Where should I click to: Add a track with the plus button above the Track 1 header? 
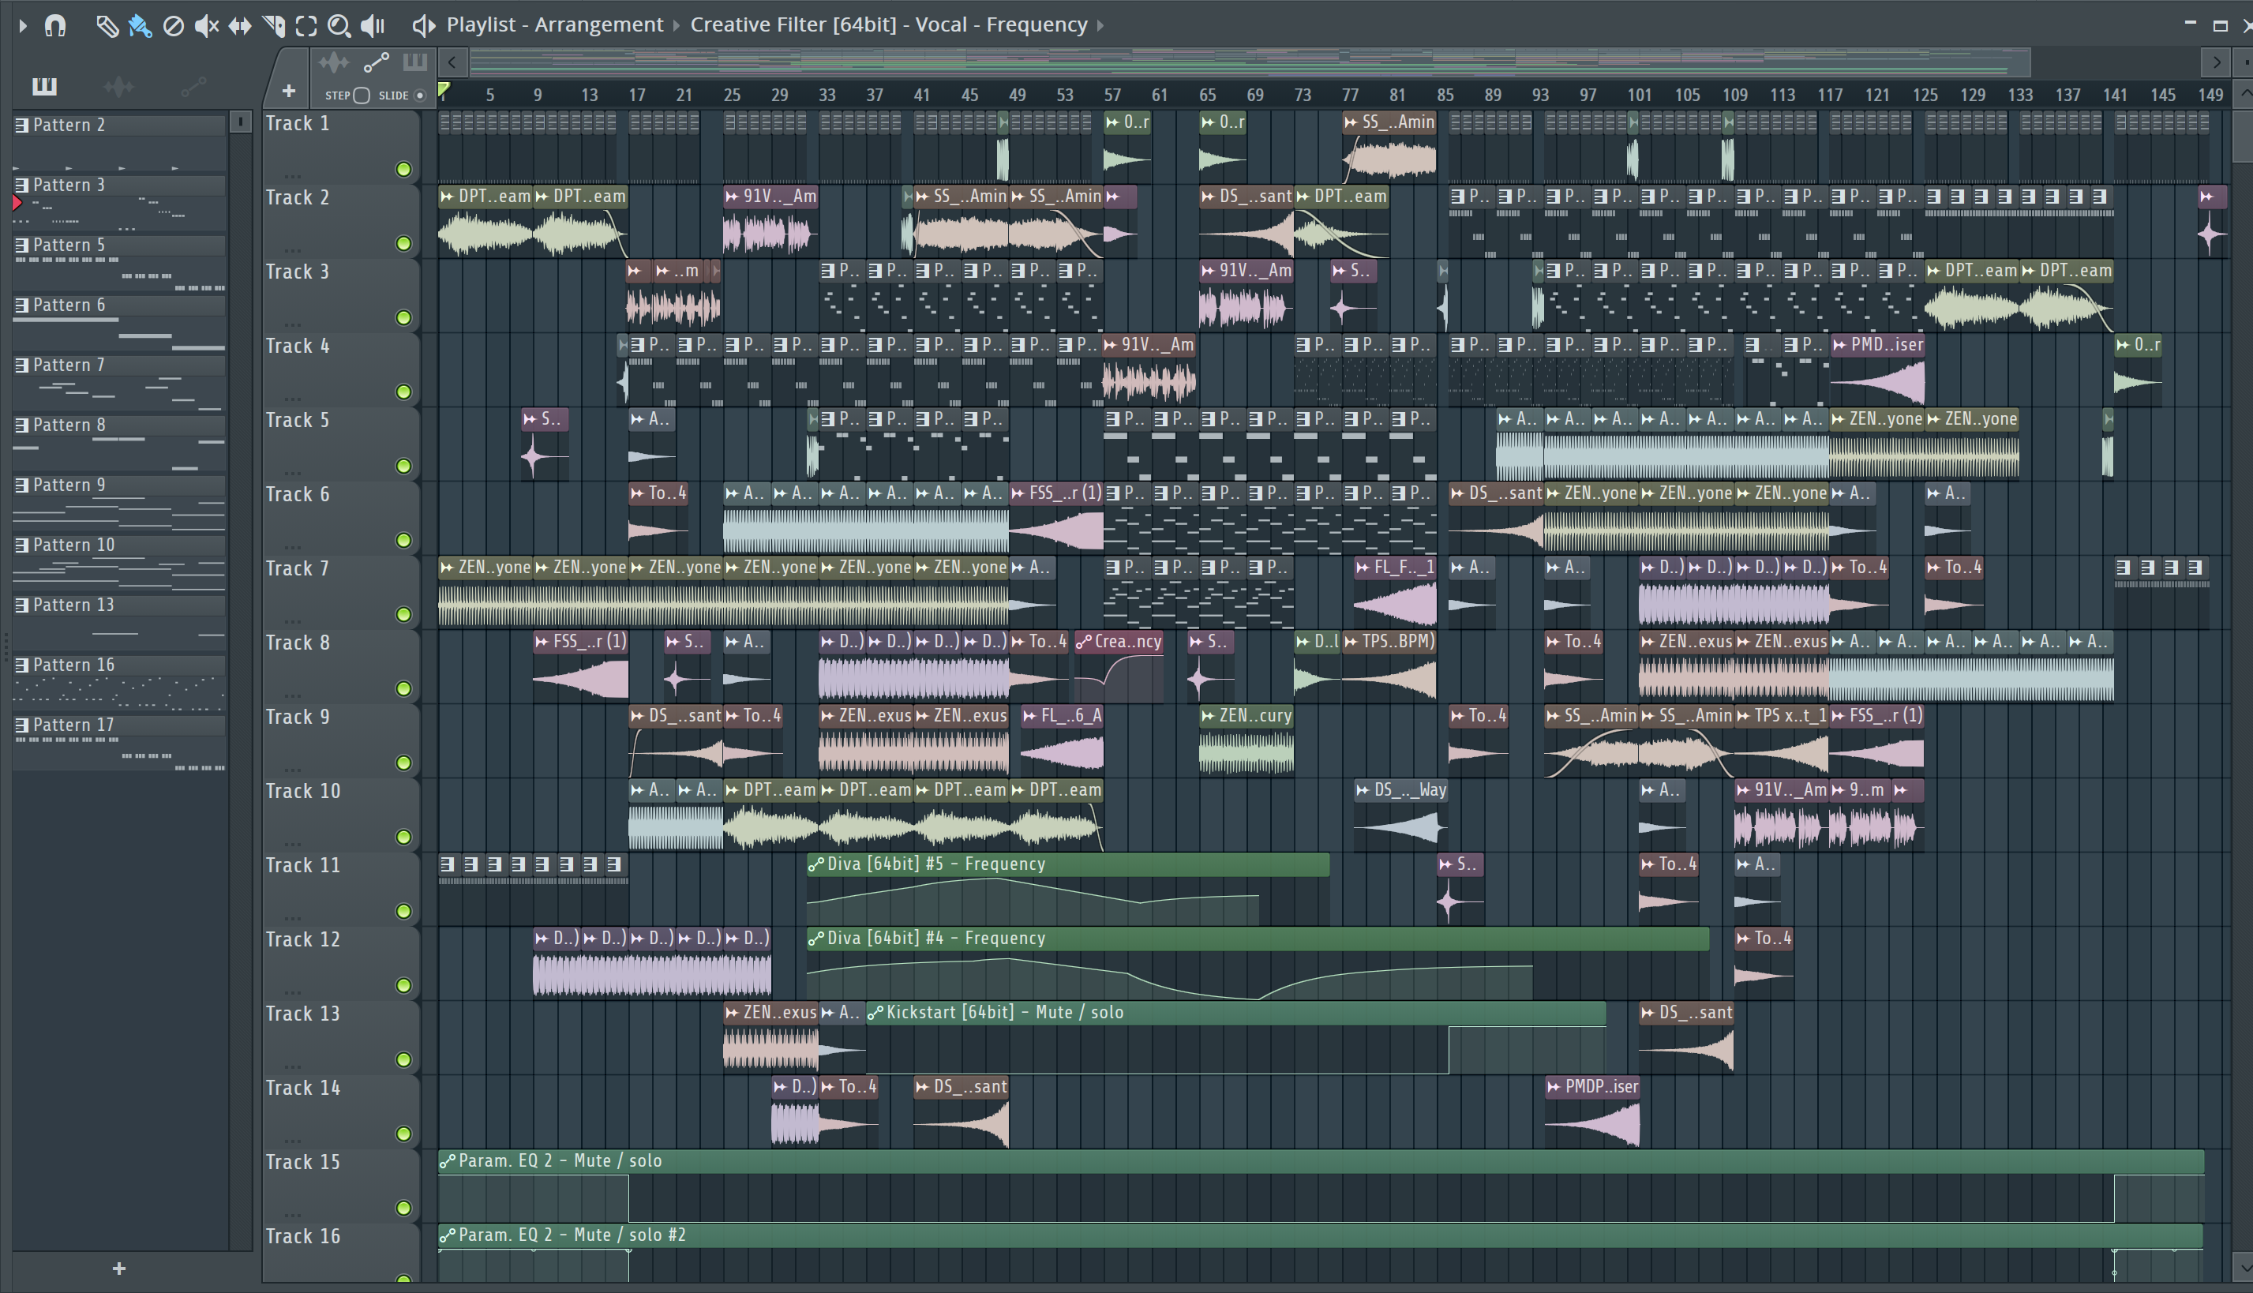tap(289, 91)
